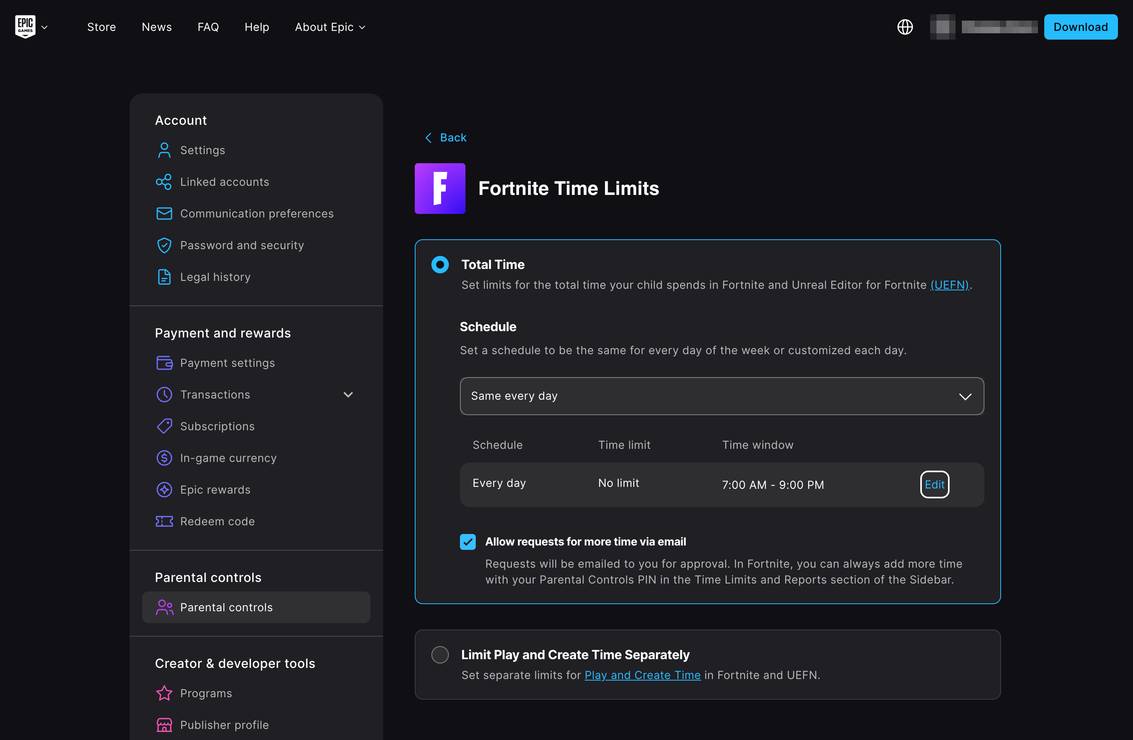Open the language globe icon
The height and width of the screenshot is (740, 1133).
pyautogui.click(x=905, y=27)
